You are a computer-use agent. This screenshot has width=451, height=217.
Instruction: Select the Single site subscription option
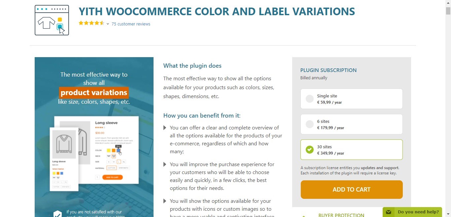click(x=310, y=99)
